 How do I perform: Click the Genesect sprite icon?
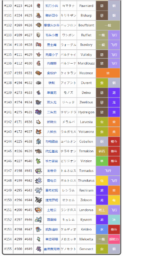[x=38, y=249]
